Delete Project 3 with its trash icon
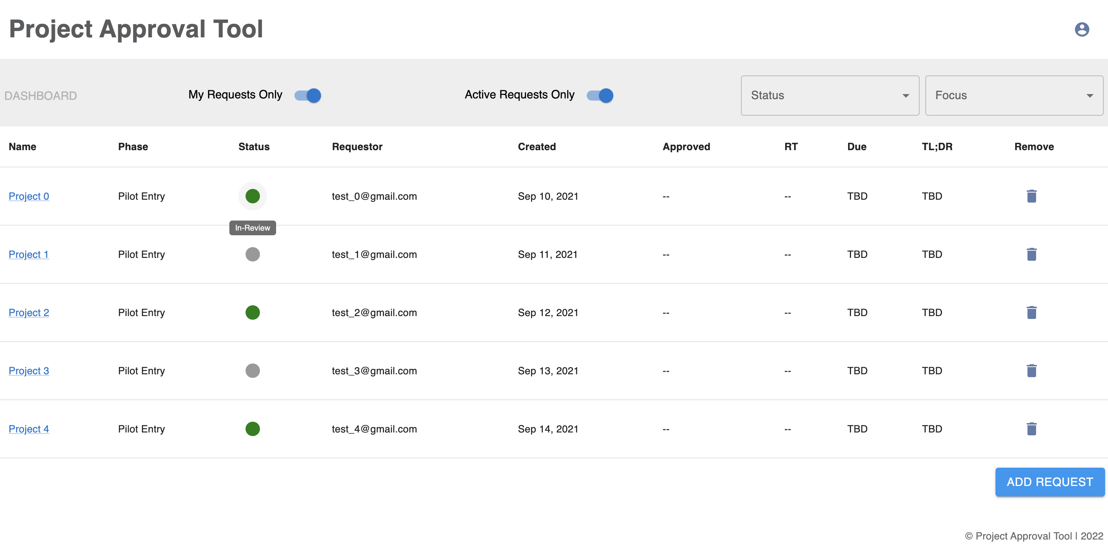This screenshot has height=551, width=1108. click(x=1032, y=370)
